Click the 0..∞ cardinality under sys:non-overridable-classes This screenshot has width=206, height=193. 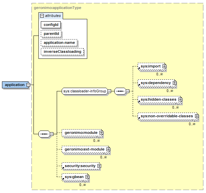click(192, 124)
